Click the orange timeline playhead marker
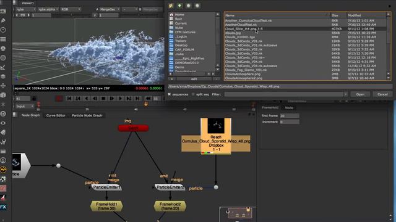Image resolution: width=396 pixels, height=222 pixels. (x=146, y=104)
